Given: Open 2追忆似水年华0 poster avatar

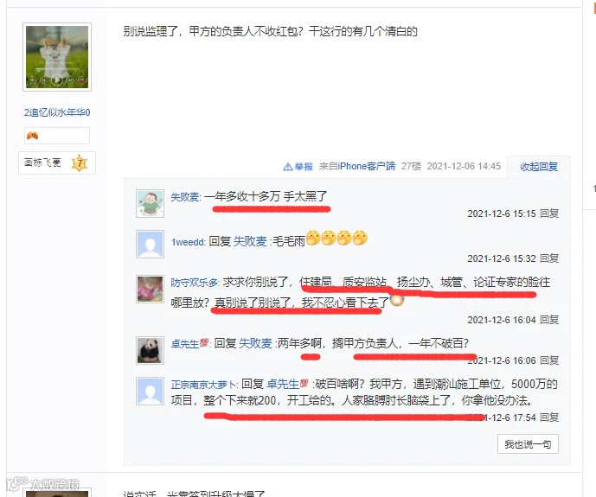Looking at the screenshot, I should pos(57,57).
